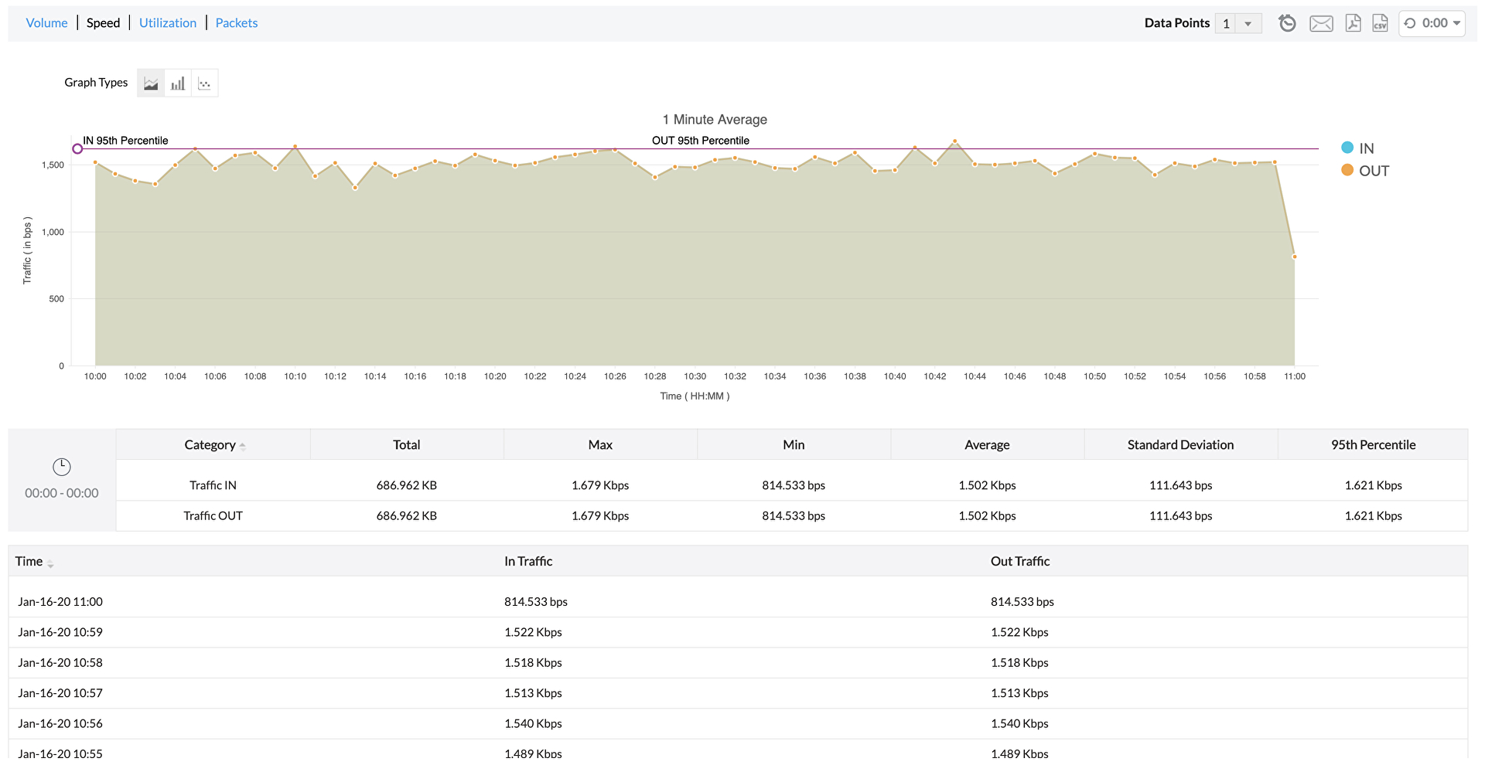Open the report scheduling timer icon
Image resolution: width=1485 pixels, height=772 pixels.
tap(1287, 23)
